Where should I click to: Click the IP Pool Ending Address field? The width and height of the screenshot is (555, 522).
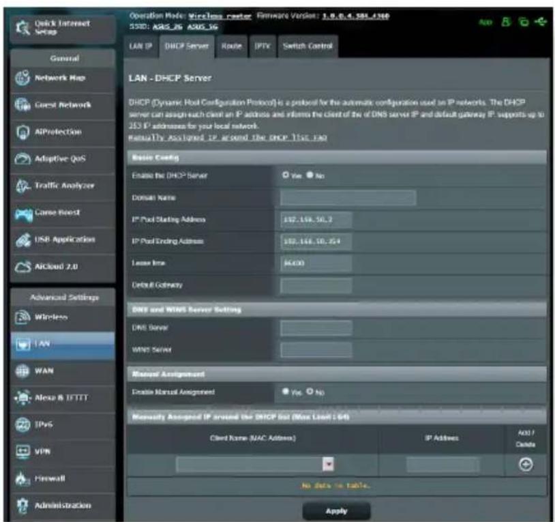tap(316, 242)
